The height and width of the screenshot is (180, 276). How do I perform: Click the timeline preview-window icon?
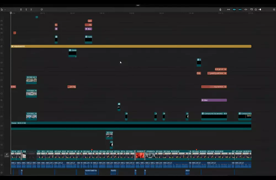point(251,9)
